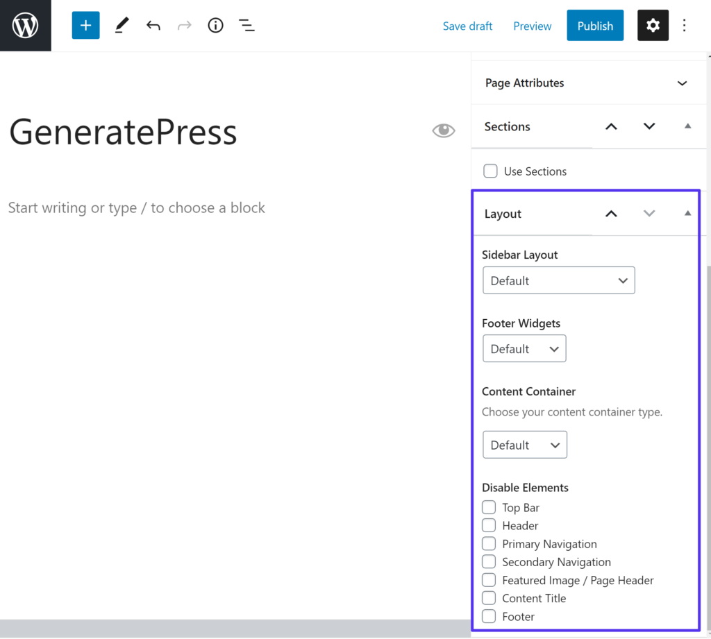The height and width of the screenshot is (639, 711).
Task: Select the editing Modes pencil tool
Action: click(x=122, y=25)
